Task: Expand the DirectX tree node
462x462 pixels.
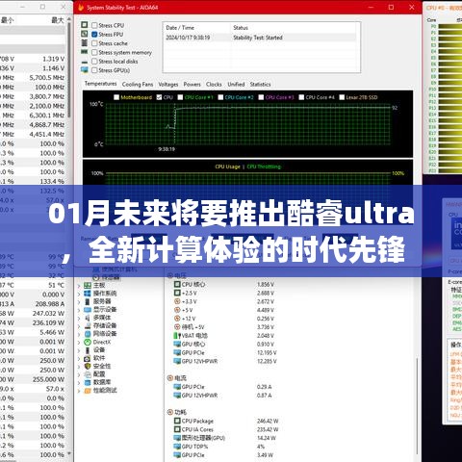Action: (x=79, y=342)
